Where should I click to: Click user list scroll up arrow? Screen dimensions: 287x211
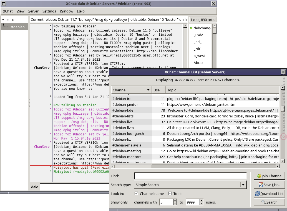tap(214, 26)
